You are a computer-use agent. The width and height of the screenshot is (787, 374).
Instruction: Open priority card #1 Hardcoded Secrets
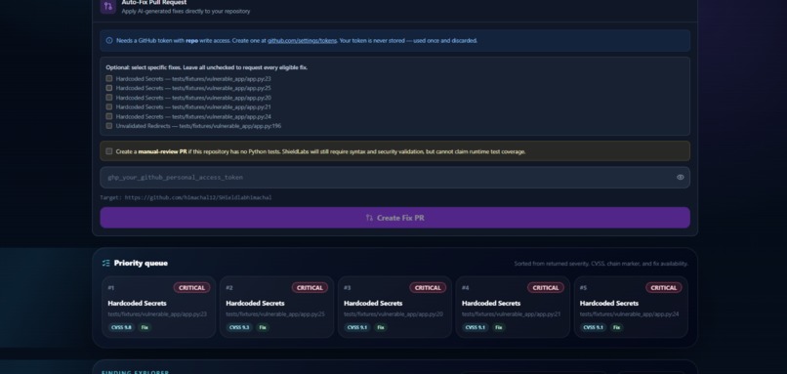158,307
